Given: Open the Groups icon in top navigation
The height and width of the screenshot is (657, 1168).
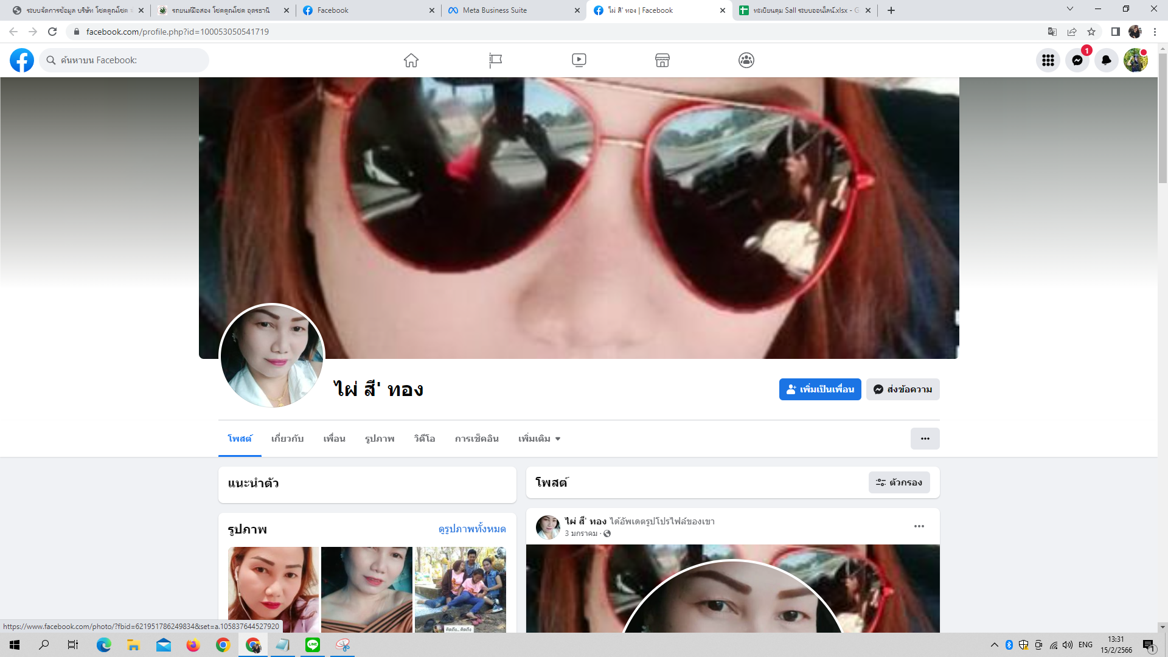Looking at the screenshot, I should 746,60.
